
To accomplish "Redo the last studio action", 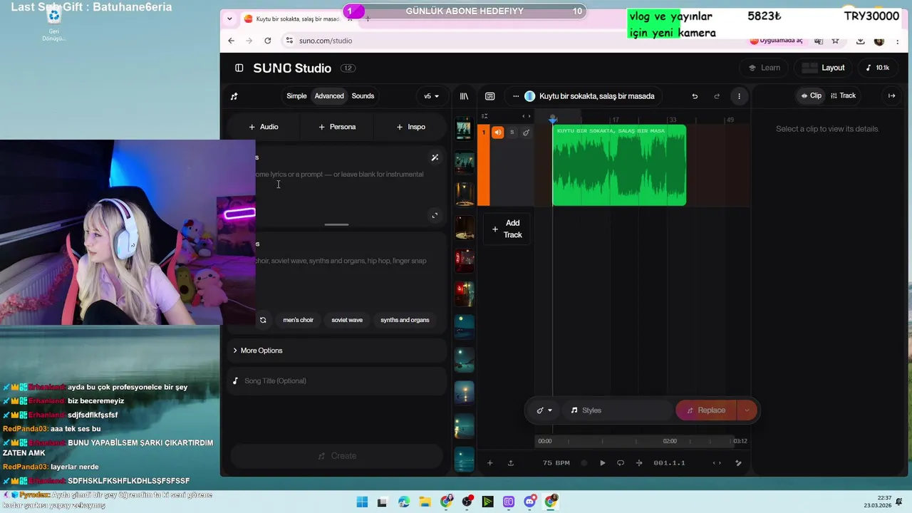I will (x=717, y=96).
